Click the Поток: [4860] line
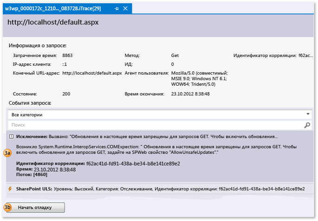Screen dimensions: 318x221 32,175
